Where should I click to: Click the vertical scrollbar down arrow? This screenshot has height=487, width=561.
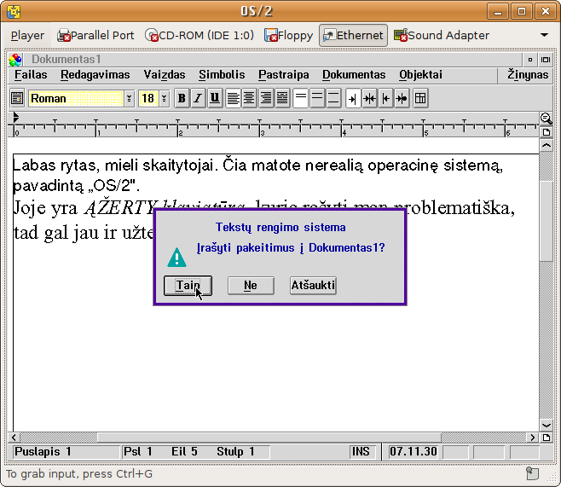546,425
